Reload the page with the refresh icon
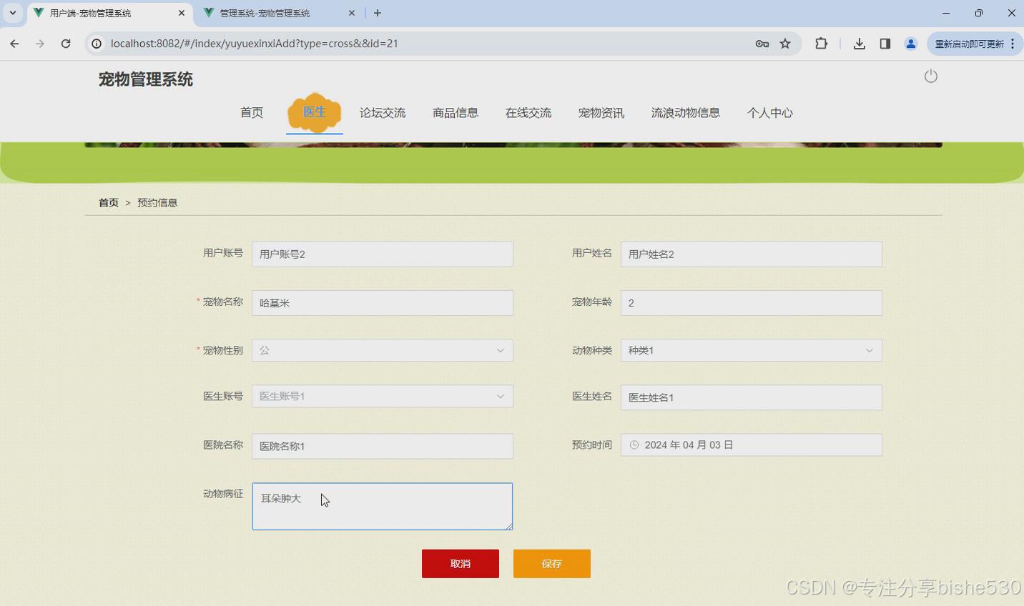Image resolution: width=1024 pixels, height=606 pixels. (66, 44)
